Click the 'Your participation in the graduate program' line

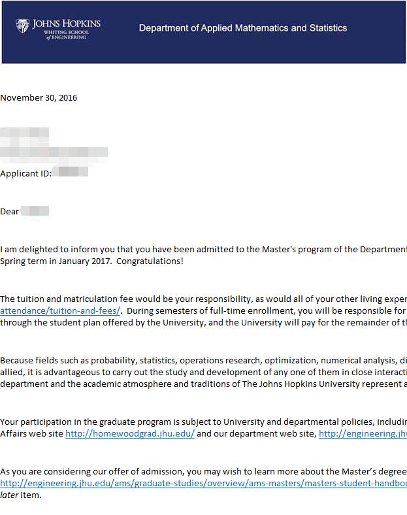coord(204,422)
